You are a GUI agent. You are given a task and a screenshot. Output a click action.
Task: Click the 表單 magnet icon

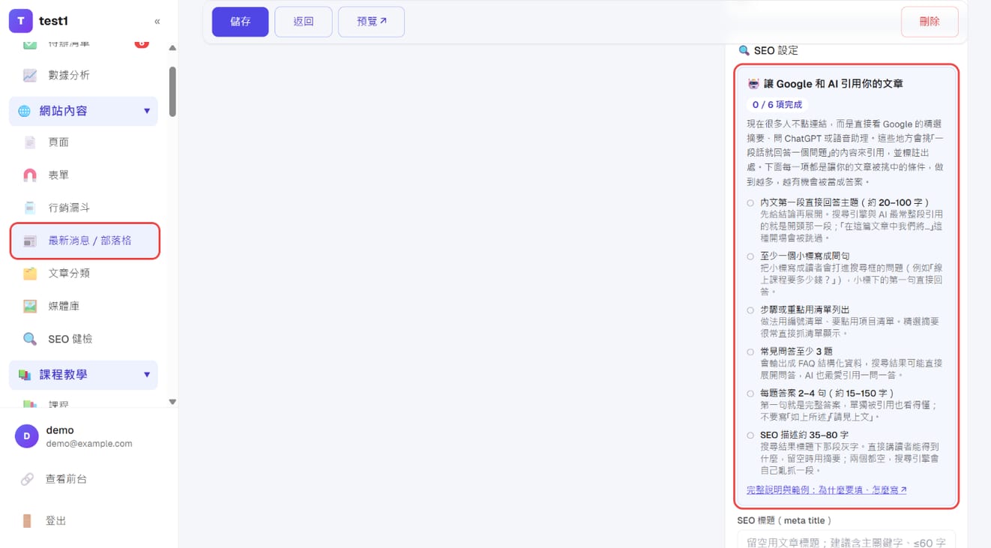30,175
